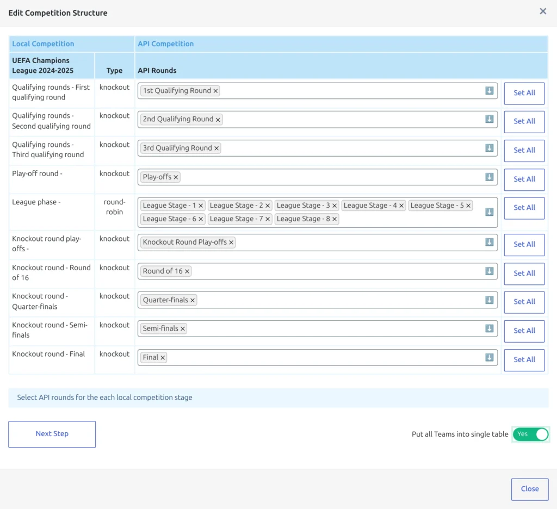
Task: Remove League Stage - 1 tag
Action: coord(201,206)
